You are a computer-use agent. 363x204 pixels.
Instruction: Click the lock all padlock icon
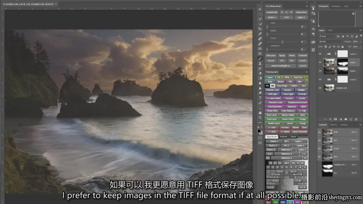343,46
